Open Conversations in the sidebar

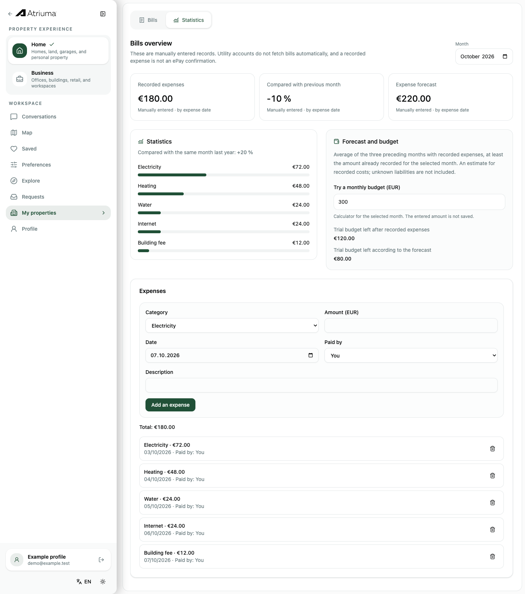click(58, 117)
